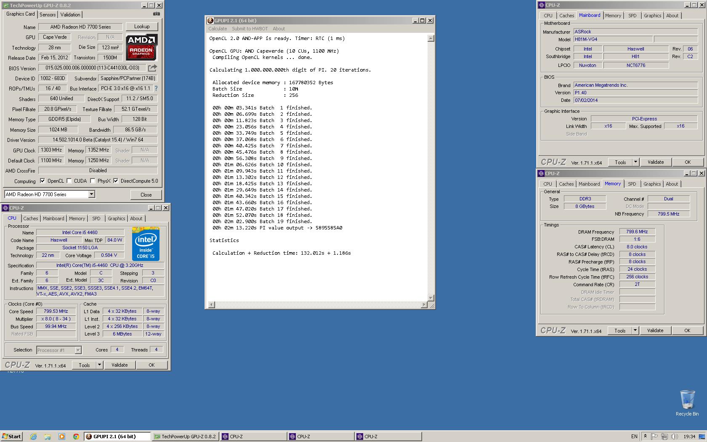The image size is (707, 442).
Task: Open CPU tab in CPU-Z Memory window
Action: pos(548,184)
